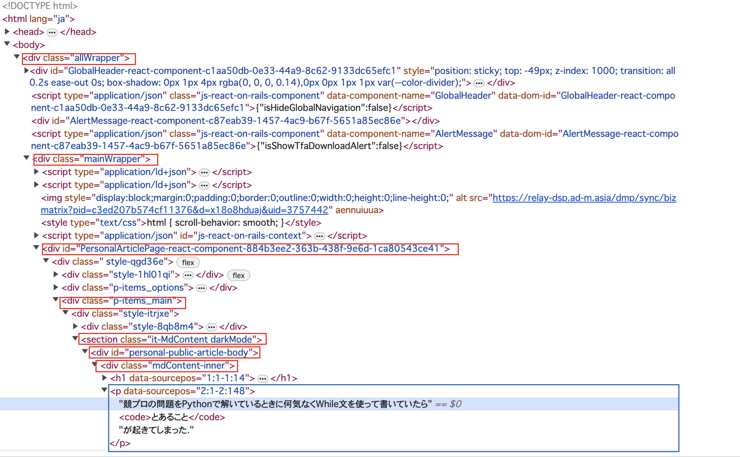Viewport: 740px width, 457px height.
Task: Toggle the flex badge on style-qgd36e div
Action: click(188, 262)
